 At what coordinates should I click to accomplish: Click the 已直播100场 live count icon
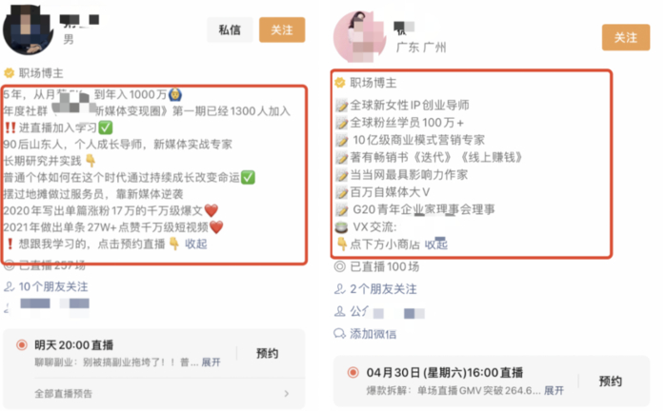pos(340,266)
